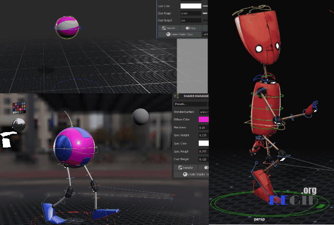Click Transfer button in upper panel
The height and width of the screenshot is (225, 334).
coord(169,28)
